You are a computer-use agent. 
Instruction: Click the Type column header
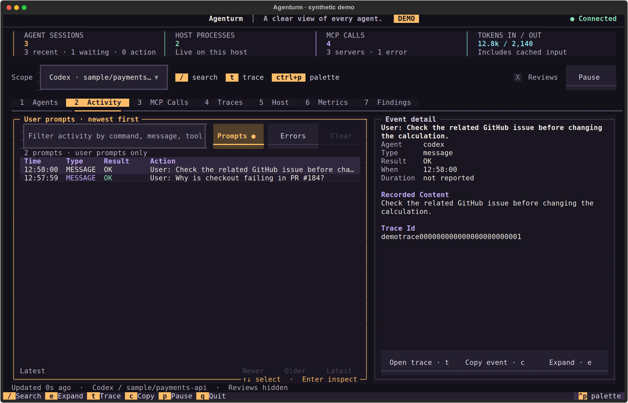(75, 161)
